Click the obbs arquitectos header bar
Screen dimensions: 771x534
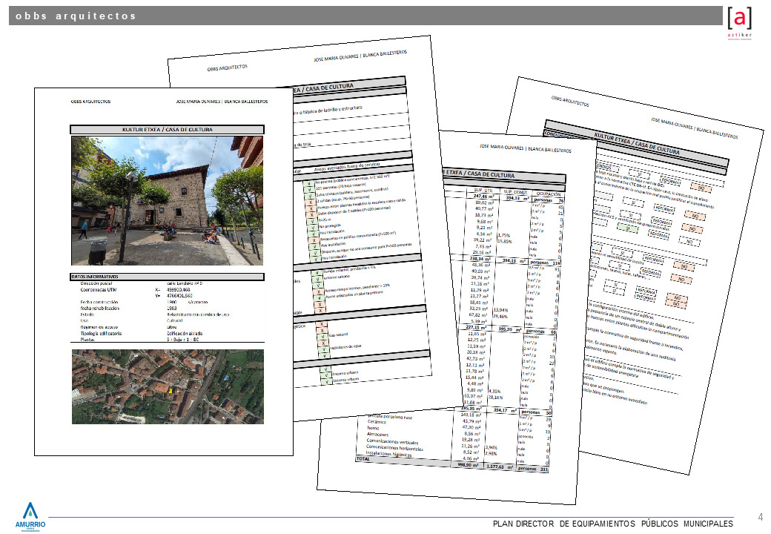pos(363,16)
